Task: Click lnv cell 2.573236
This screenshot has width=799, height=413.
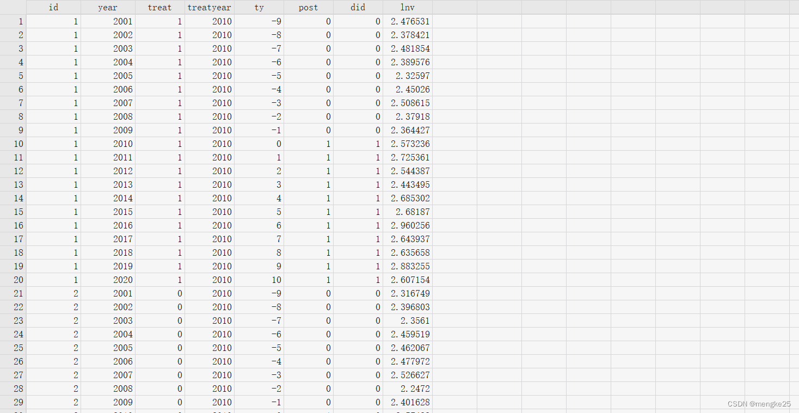Action: coord(408,144)
